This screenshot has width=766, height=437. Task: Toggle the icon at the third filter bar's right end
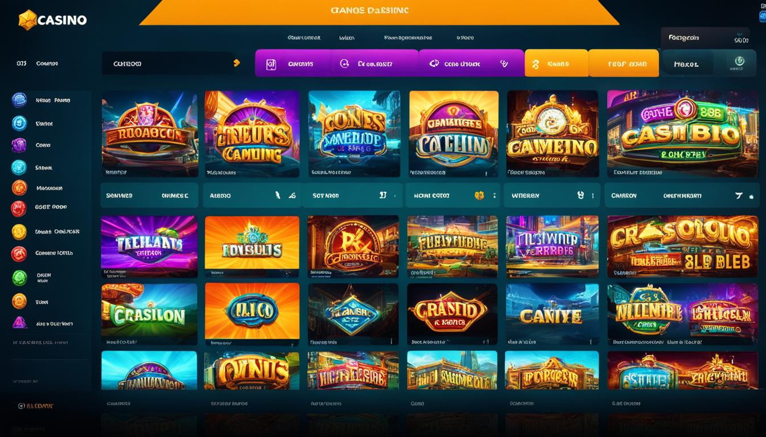(x=383, y=195)
